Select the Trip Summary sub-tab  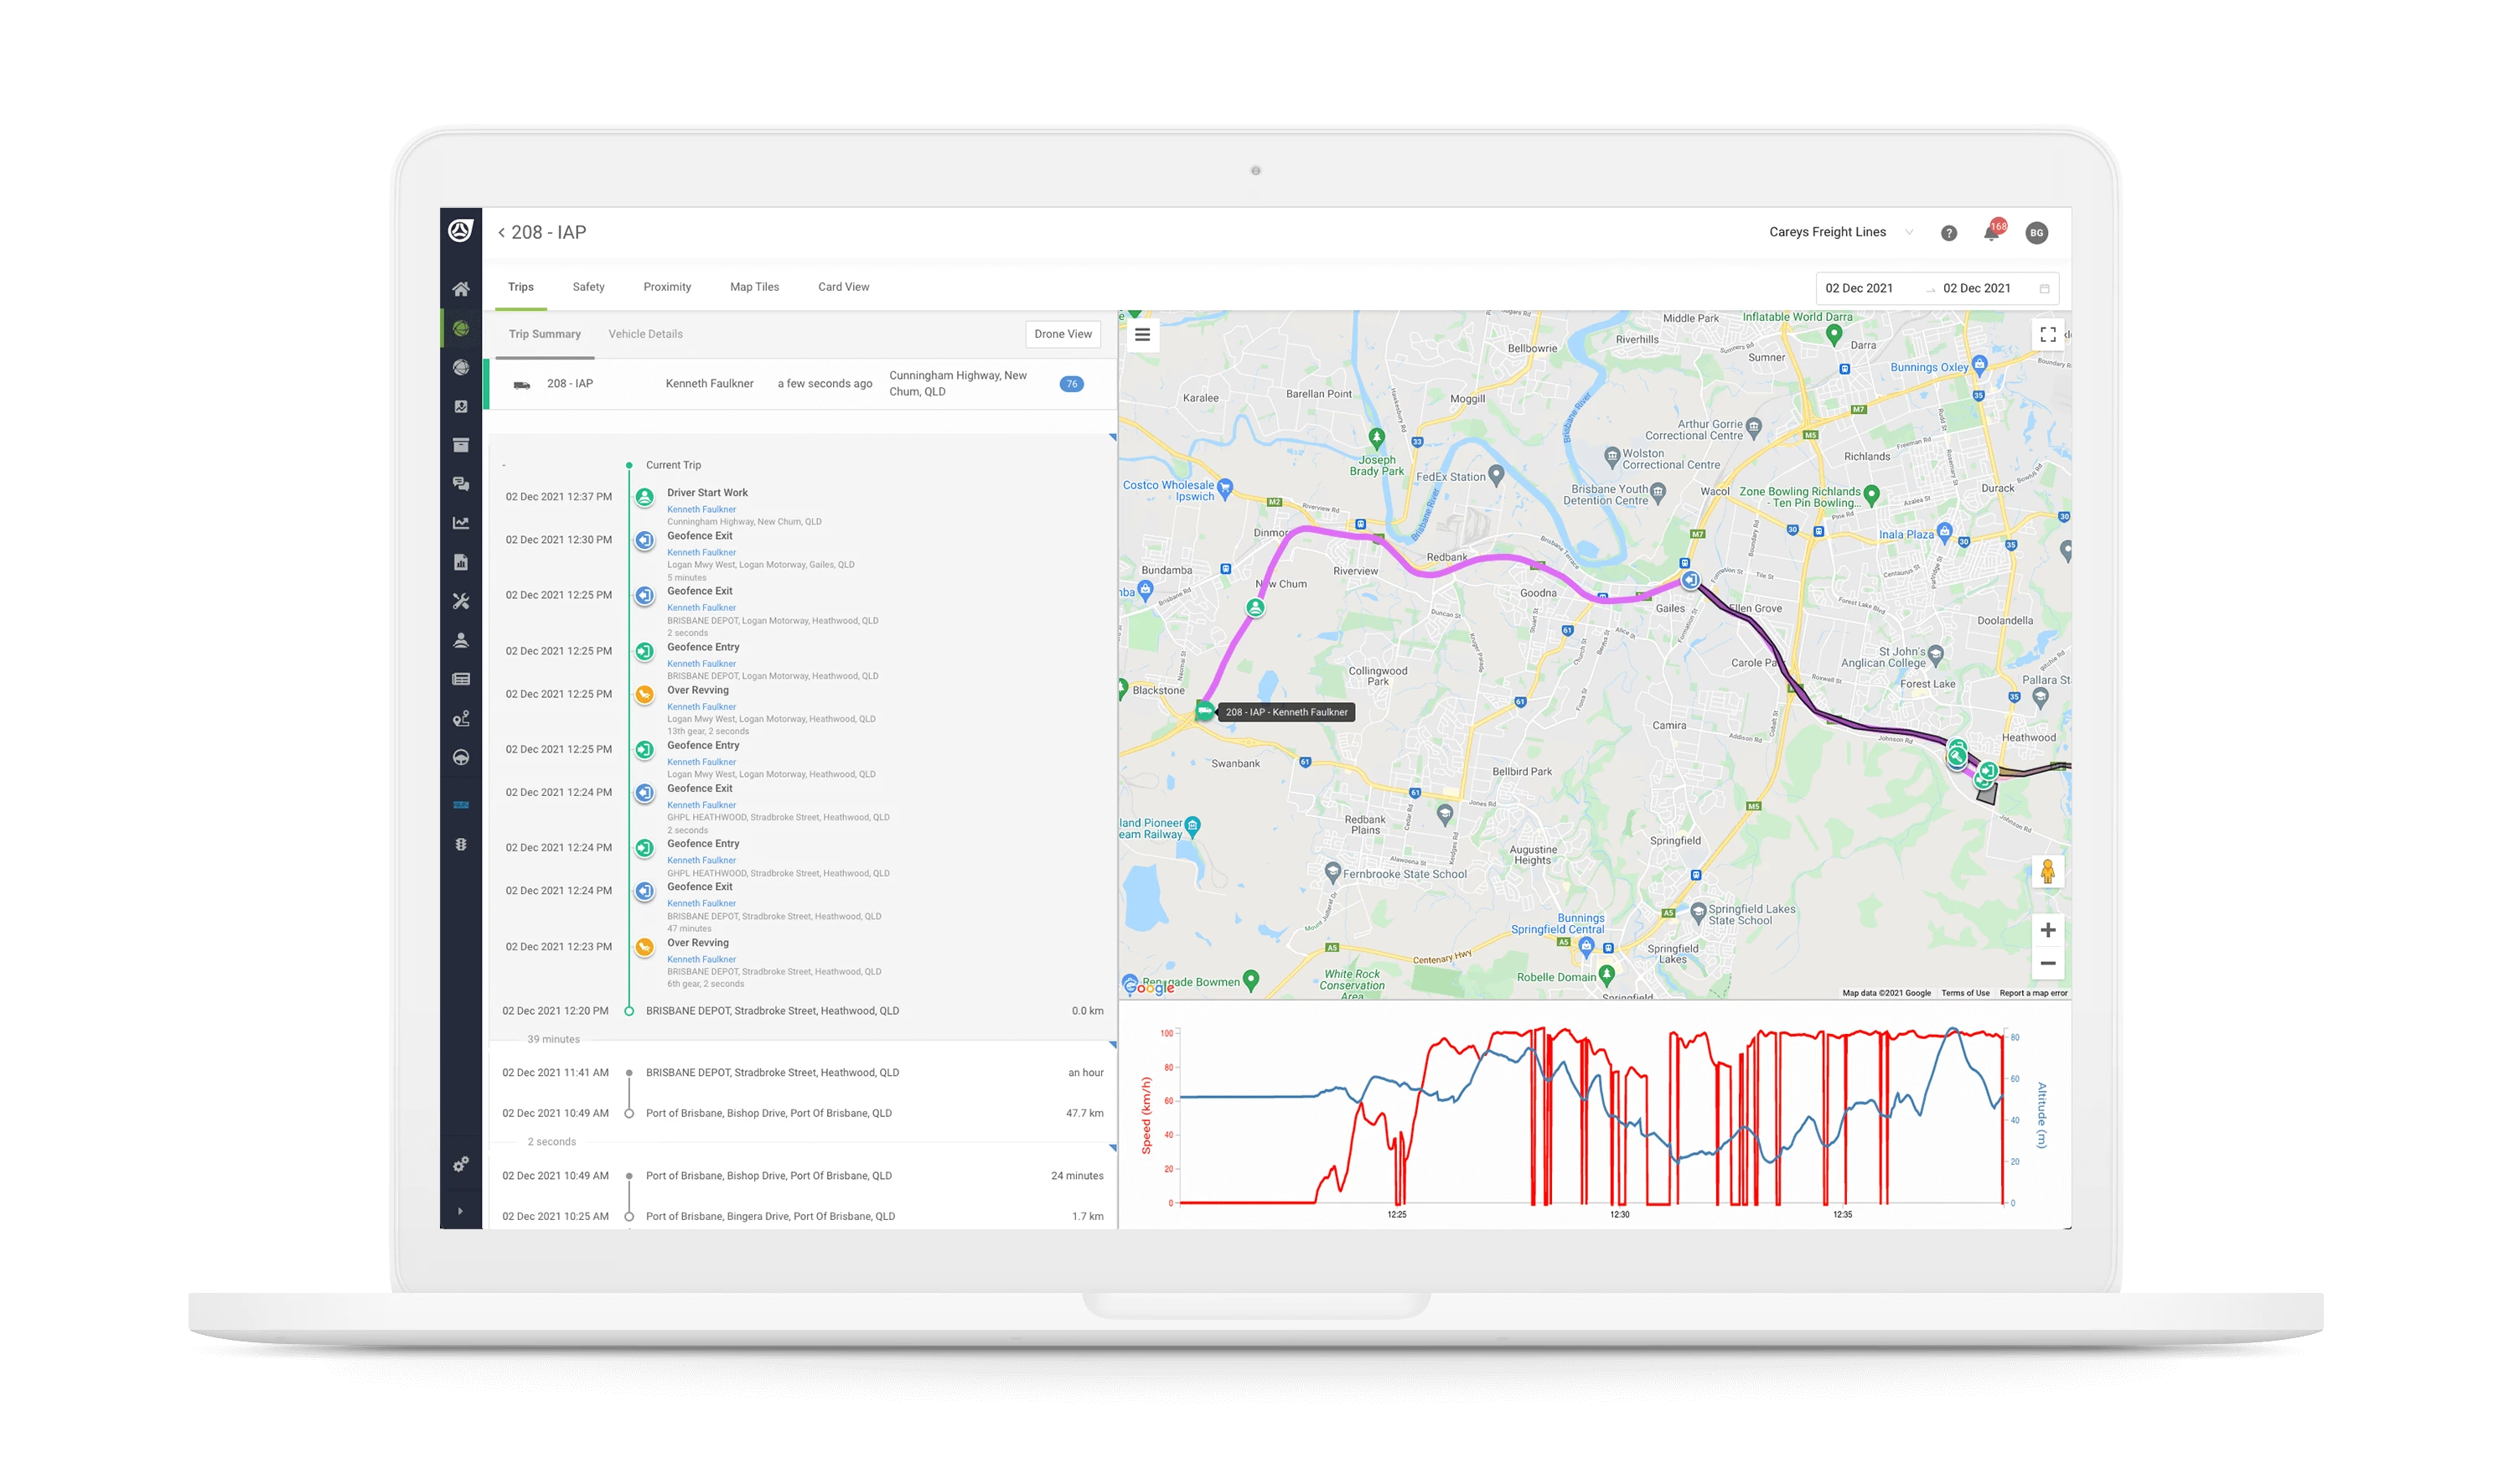pyautogui.click(x=544, y=334)
